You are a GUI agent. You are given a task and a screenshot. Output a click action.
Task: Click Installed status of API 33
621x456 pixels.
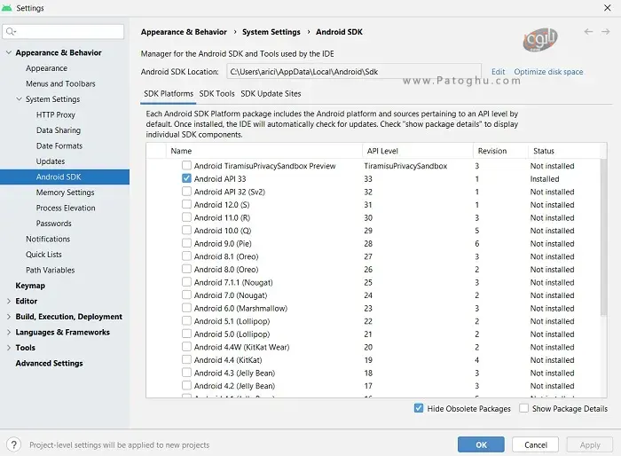(545, 178)
